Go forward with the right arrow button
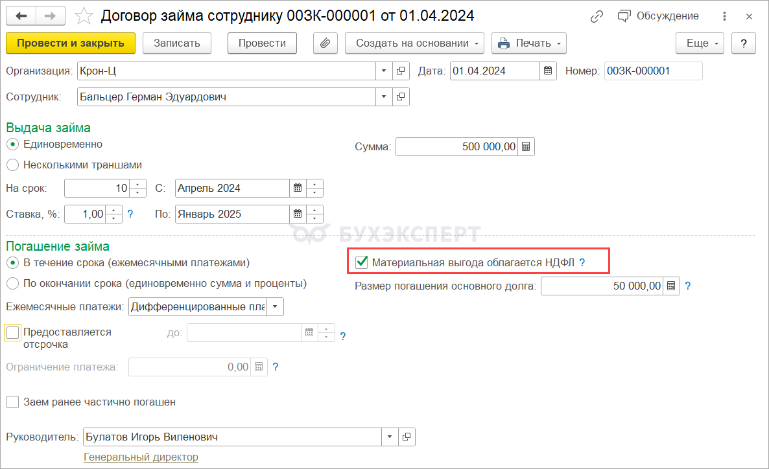The height and width of the screenshot is (469, 769). click(x=50, y=16)
